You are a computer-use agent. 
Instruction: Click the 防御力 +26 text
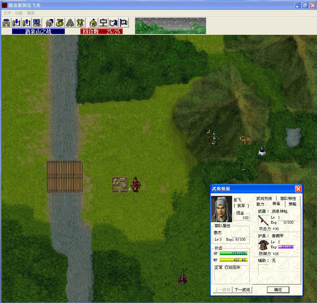(x=269, y=254)
